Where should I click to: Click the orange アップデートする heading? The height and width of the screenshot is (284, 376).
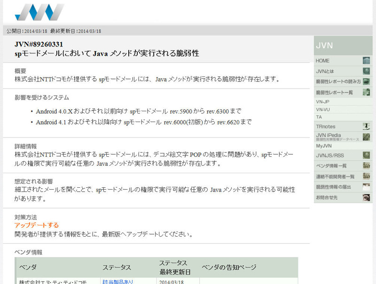[x=37, y=225]
